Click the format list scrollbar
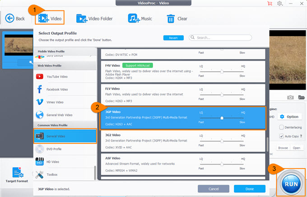The height and width of the screenshot is (197, 307). [x=267, y=144]
